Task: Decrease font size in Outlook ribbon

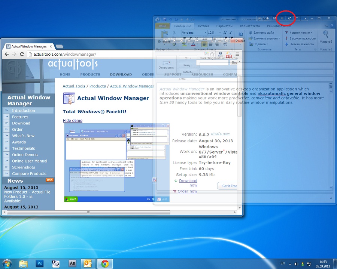Action: (231, 33)
